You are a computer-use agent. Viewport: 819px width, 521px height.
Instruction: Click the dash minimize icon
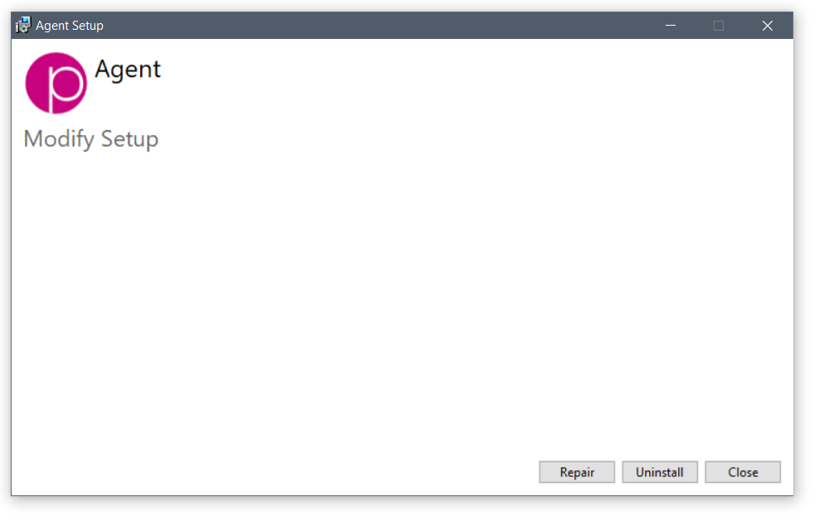[x=671, y=26]
